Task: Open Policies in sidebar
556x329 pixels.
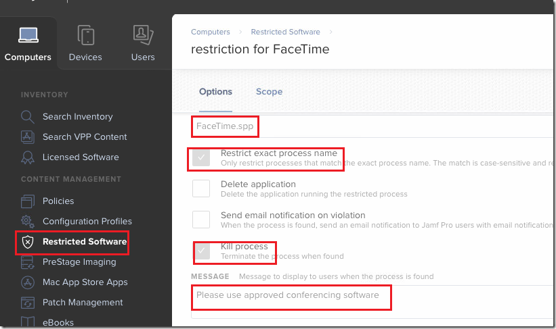Action: click(x=58, y=201)
